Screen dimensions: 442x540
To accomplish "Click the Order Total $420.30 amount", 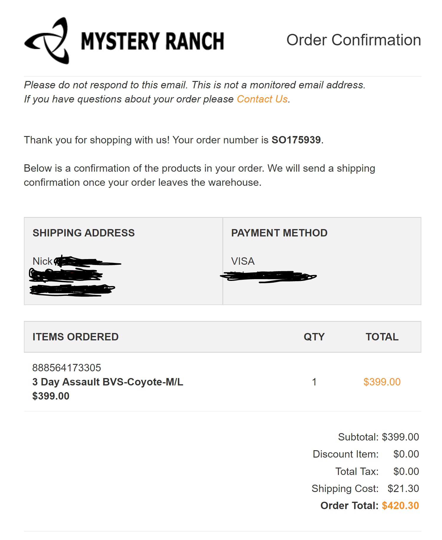I will 400,506.
